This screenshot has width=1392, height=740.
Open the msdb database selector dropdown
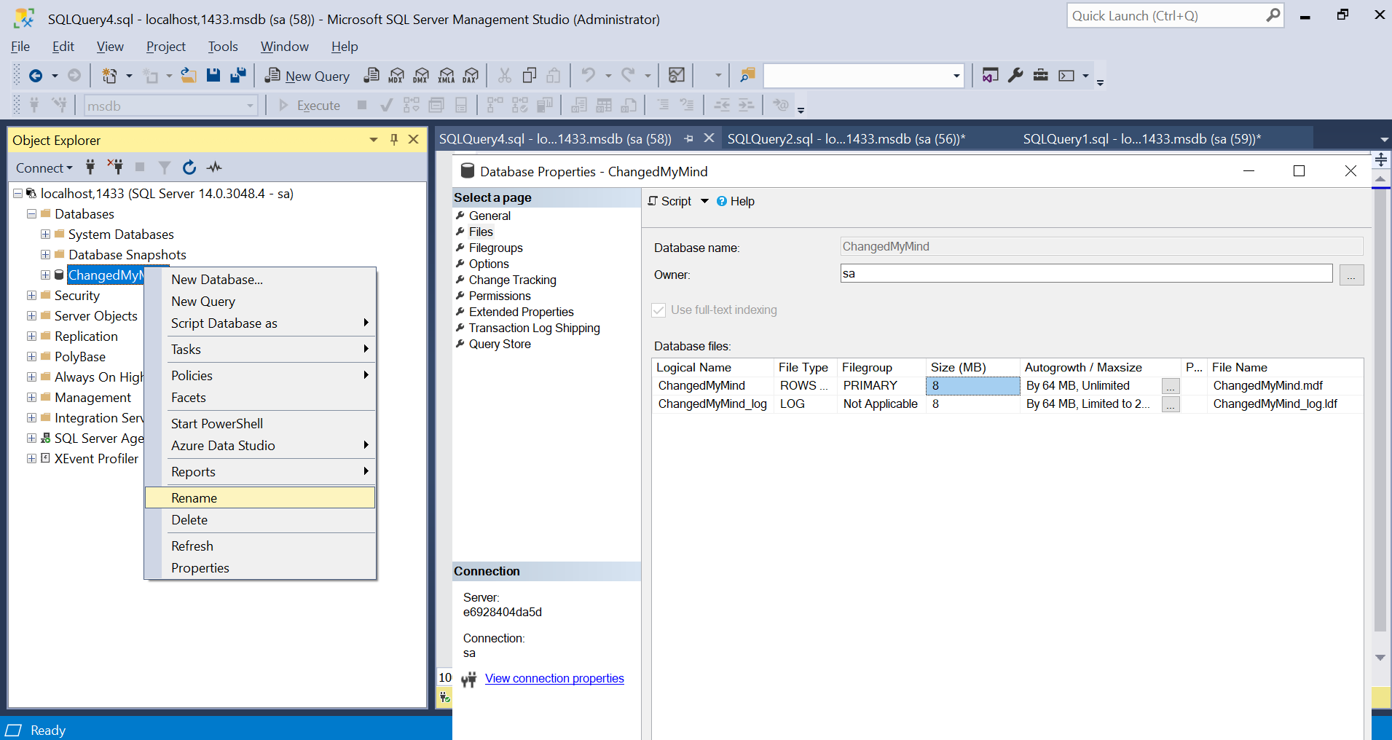(250, 106)
